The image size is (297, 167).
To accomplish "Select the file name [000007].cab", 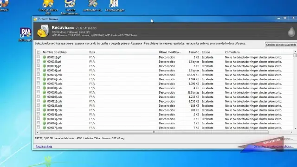I will 54,83.
